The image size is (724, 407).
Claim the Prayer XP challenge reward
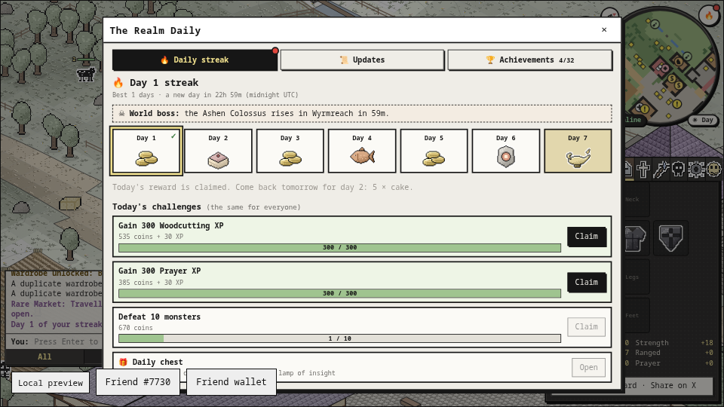(587, 282)
